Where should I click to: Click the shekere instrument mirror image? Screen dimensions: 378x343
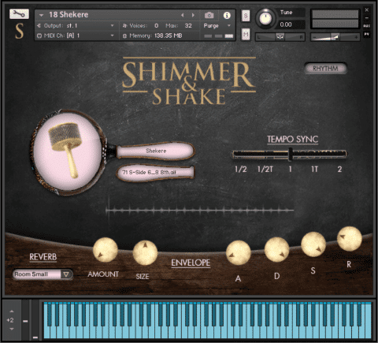pos(68,152)
